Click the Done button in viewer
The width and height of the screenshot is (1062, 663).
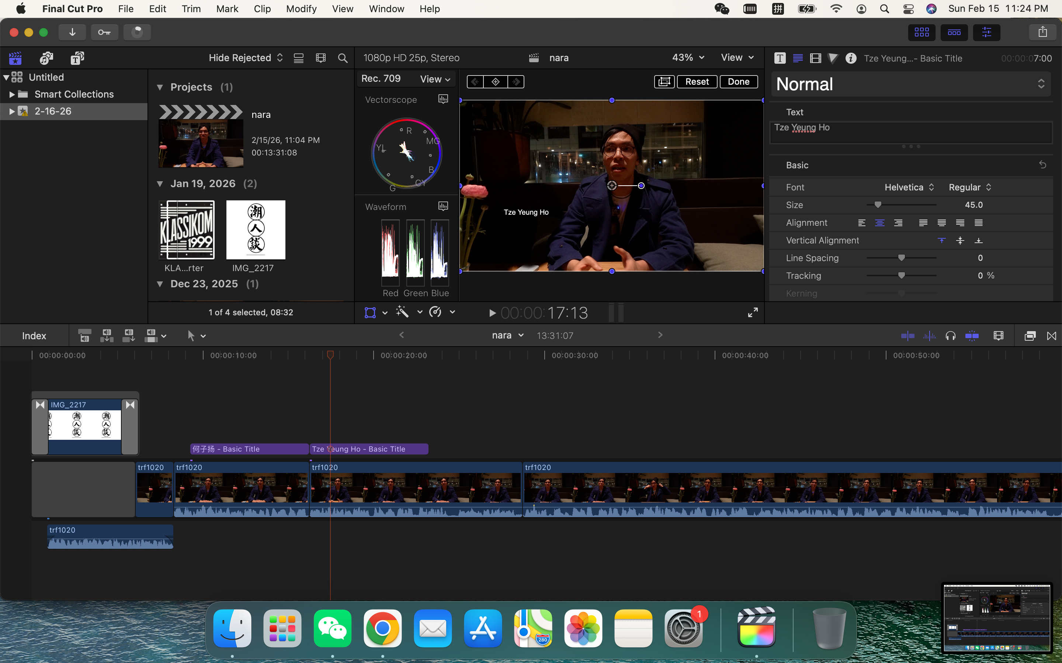[738, 81]
